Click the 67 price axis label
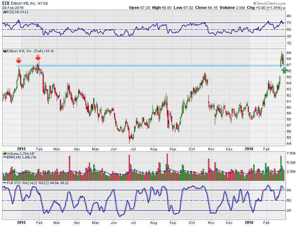The image size is (298, 226). point(289,65)
